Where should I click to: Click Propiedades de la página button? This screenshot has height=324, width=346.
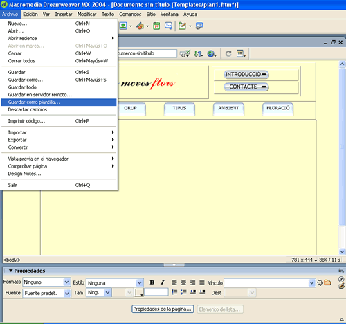click(163, 309)
